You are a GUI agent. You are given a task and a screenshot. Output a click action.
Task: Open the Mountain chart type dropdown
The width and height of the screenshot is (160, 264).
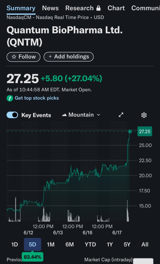(x=81, y=115)
